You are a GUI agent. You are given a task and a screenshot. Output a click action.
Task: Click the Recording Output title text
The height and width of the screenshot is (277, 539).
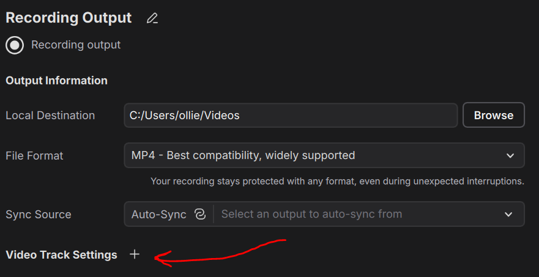click(69, 18)
